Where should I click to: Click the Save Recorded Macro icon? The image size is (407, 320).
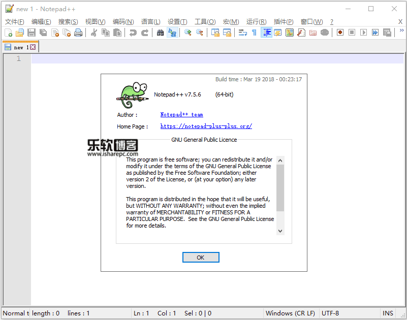coord(387,33)
